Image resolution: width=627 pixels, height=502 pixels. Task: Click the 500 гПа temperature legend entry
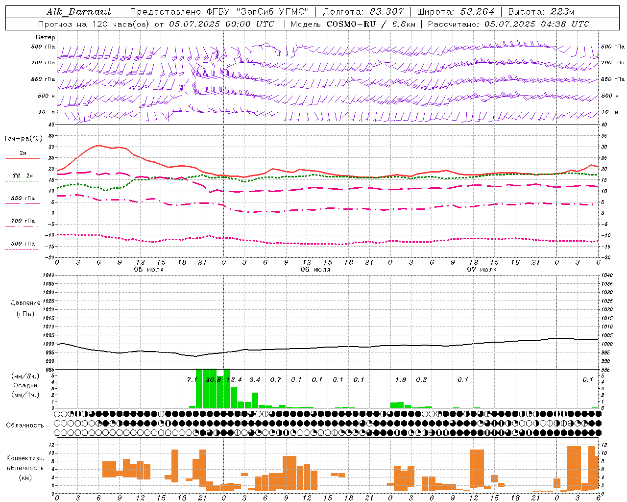coord(23,244)
